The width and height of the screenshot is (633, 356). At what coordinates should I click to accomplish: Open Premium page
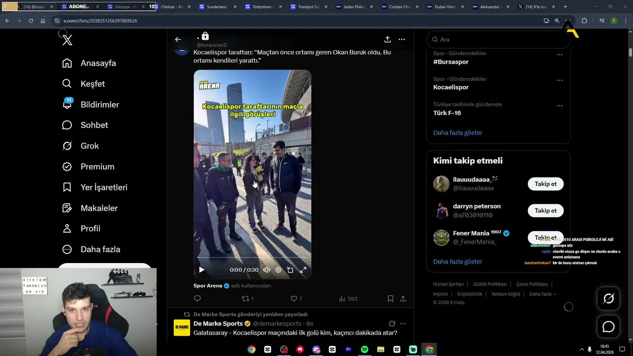[89, 167]
